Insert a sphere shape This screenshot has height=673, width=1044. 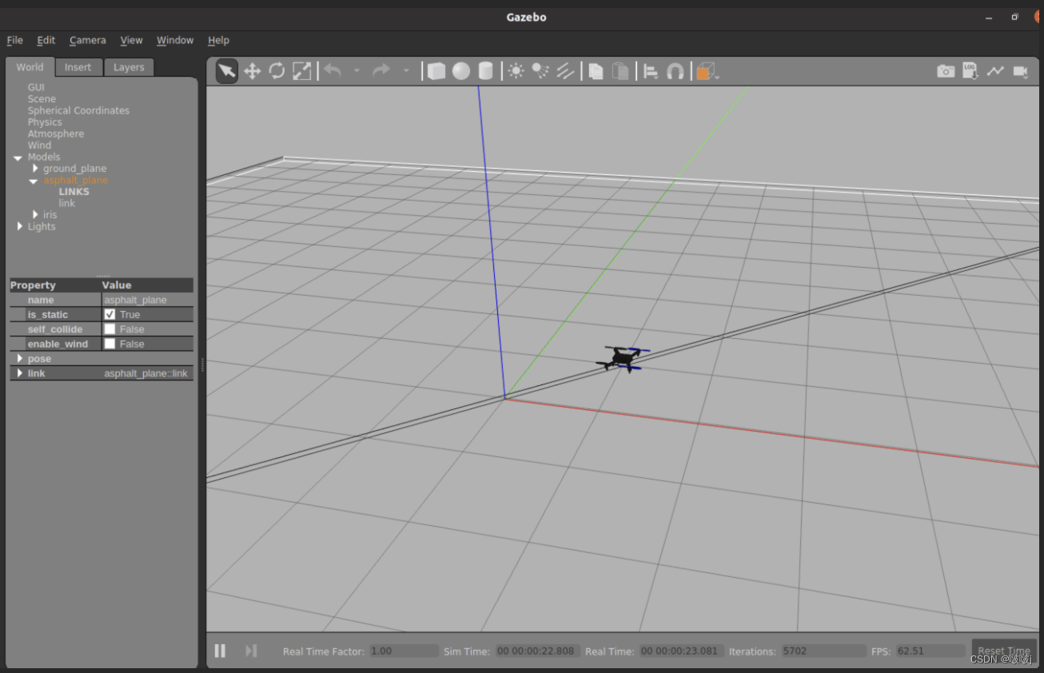pos(460,71)
